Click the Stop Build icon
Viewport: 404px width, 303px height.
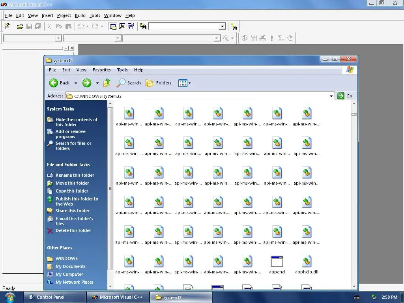click(262, 38)
